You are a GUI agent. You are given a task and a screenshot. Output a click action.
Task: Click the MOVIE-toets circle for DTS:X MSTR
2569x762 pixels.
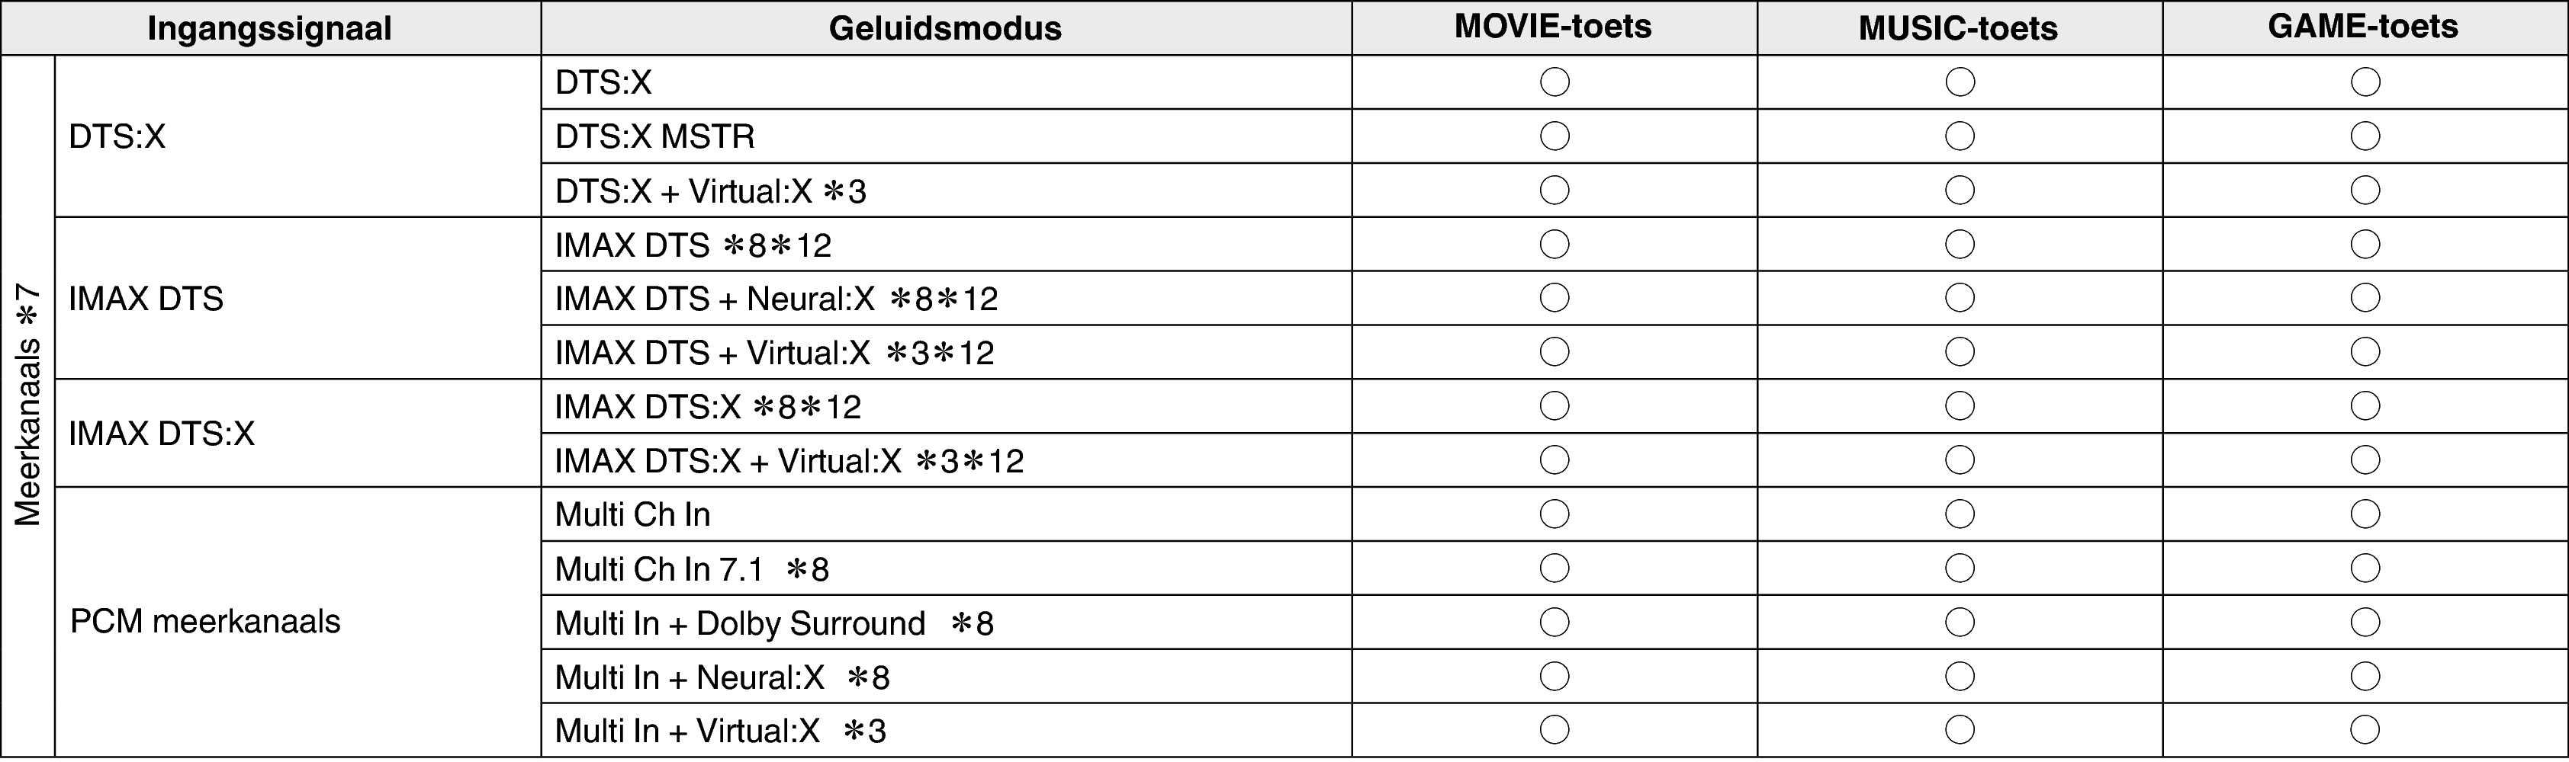(1554, 136)
